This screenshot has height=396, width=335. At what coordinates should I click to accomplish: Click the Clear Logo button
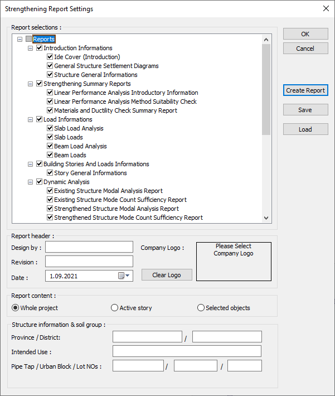click(167, 275)
